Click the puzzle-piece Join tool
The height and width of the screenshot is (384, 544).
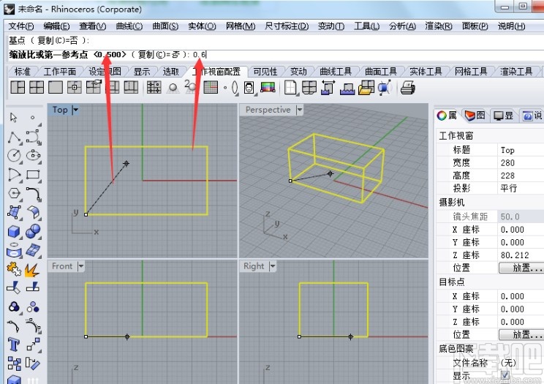(x=14, y=269)
